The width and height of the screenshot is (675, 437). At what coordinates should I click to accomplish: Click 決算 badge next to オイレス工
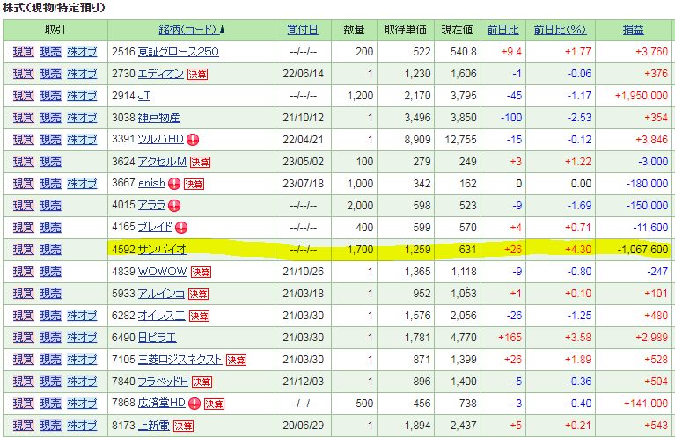pos(199,317)
